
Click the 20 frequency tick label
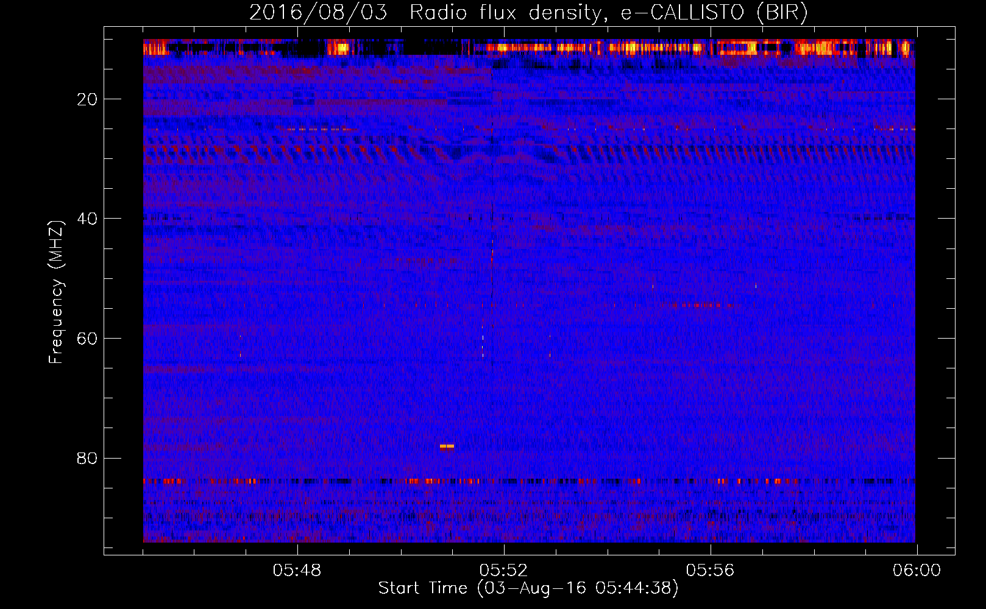coord(87,99)
